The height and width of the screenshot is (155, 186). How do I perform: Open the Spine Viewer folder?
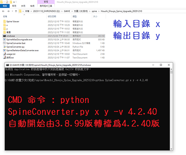[x=12, y=21]
